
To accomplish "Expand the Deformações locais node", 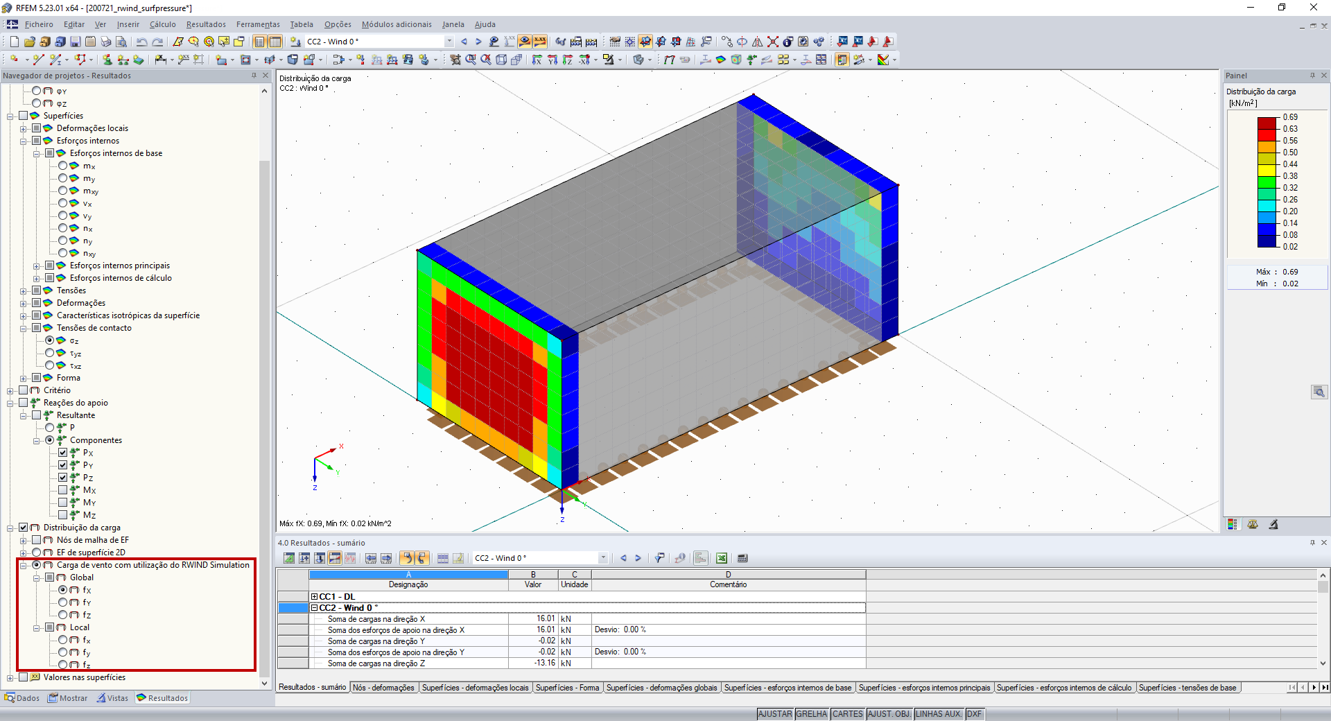I will click(x=23, y=128).
